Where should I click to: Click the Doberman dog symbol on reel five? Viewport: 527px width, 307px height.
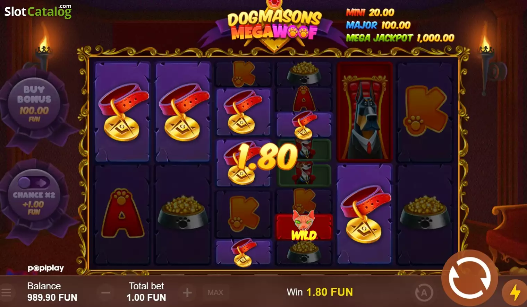[x=365, y=112]
